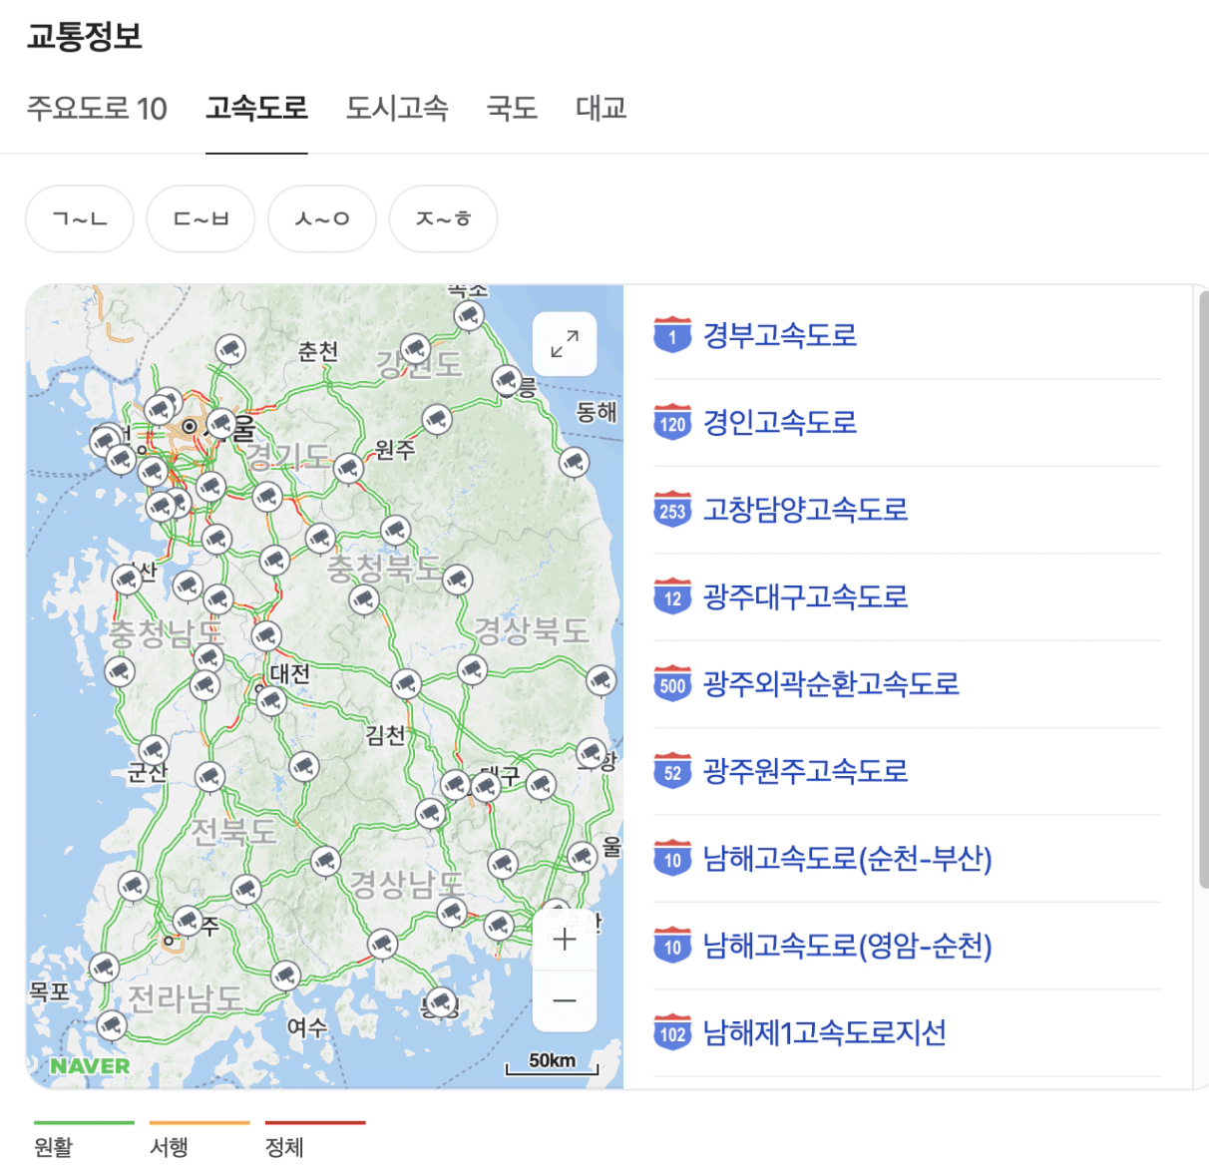Click the route 500 shield icon
The image size is (1209, 1173).
coord(672,685)
